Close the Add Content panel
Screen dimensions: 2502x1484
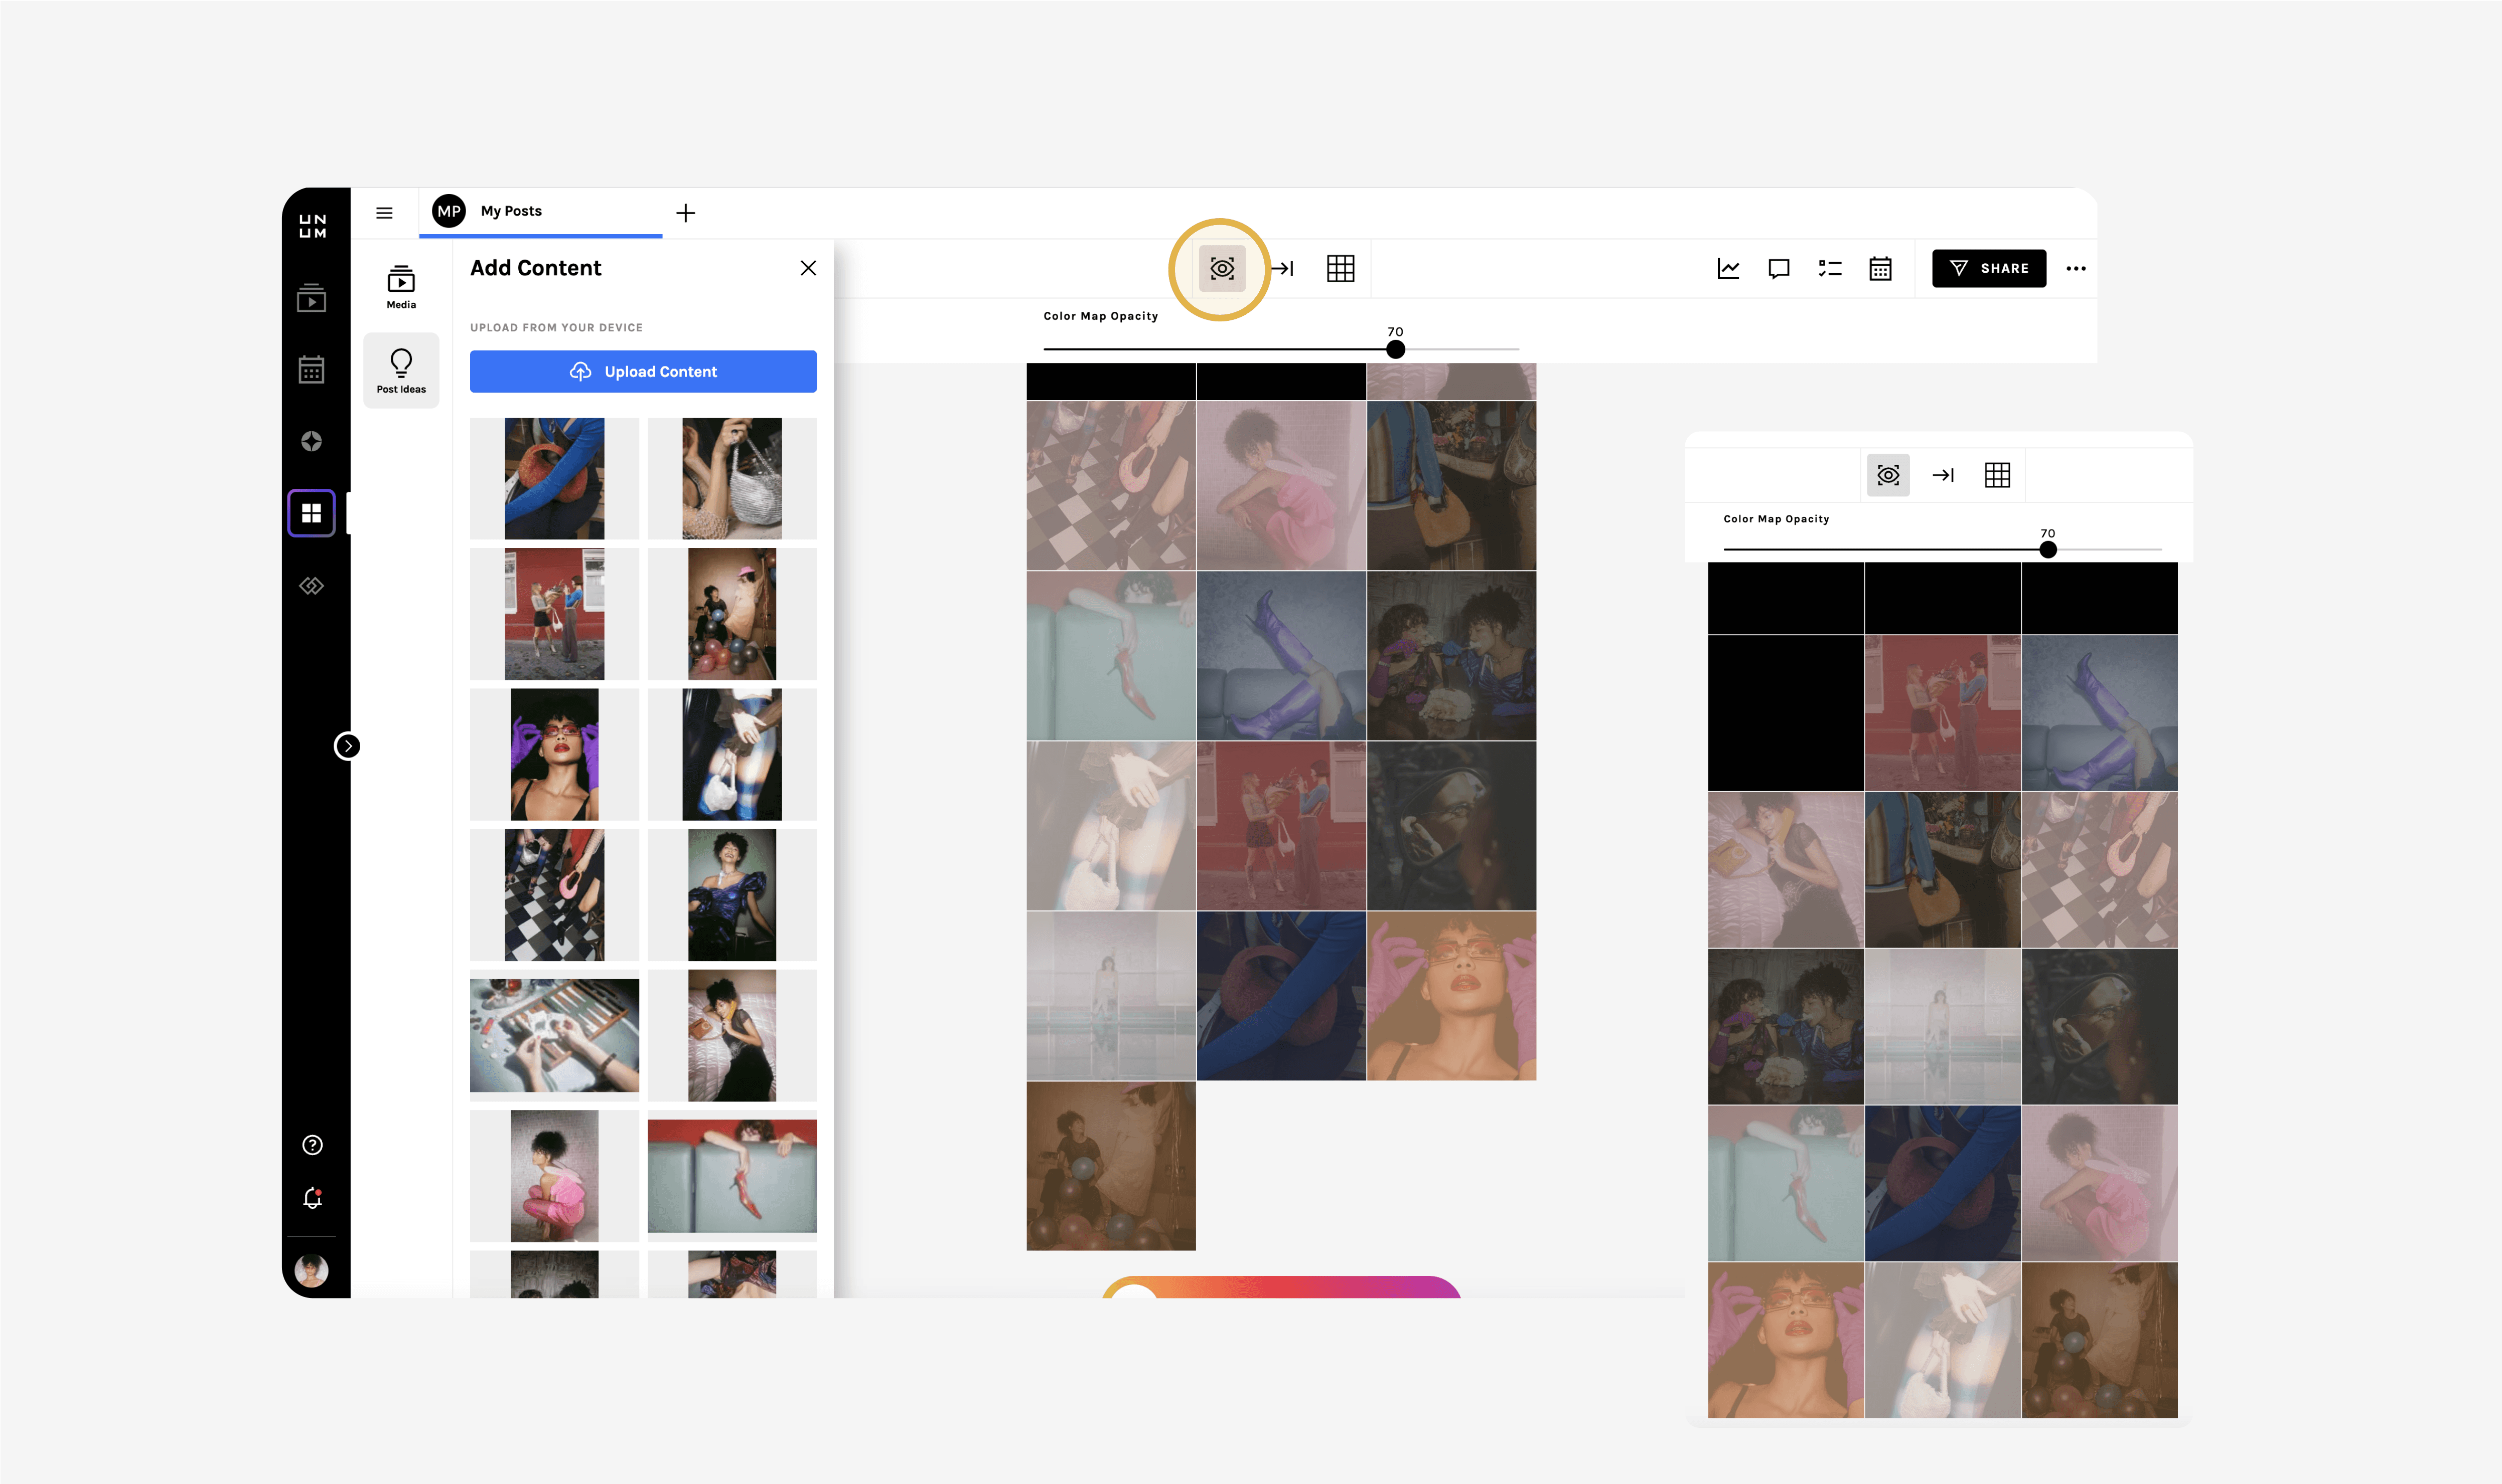click(808, 268)
